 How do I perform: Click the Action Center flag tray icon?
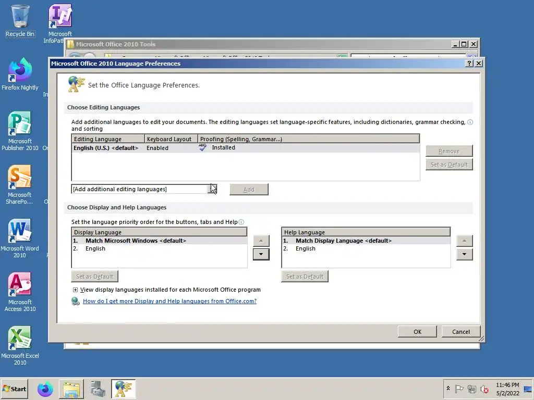click(x=459, y=389)
